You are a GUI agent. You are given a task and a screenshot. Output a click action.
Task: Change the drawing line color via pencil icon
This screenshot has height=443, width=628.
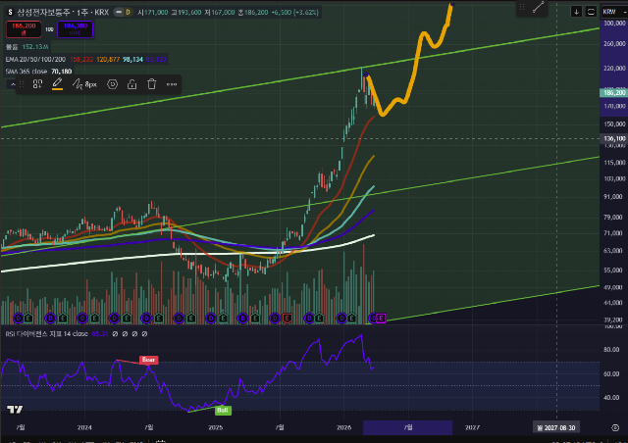click(x=57, y=84)
